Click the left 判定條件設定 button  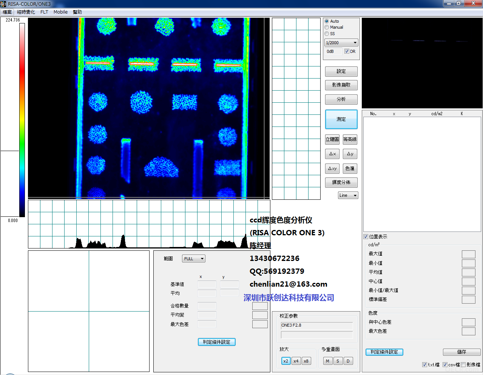217,342
